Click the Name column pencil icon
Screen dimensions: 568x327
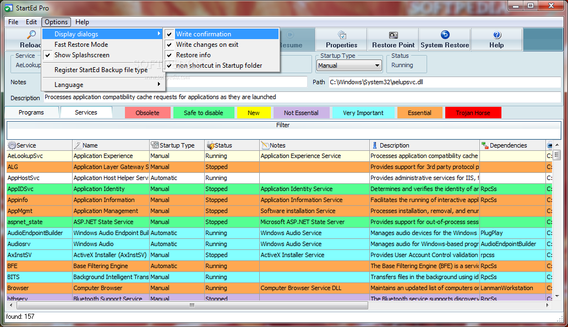click(78, 145)
